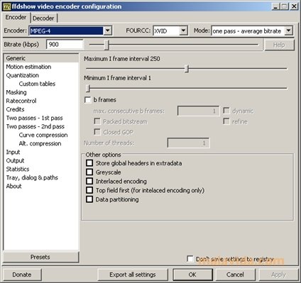Screen dimensions: 301x283
Task: Open the About page
Action: 14,186
